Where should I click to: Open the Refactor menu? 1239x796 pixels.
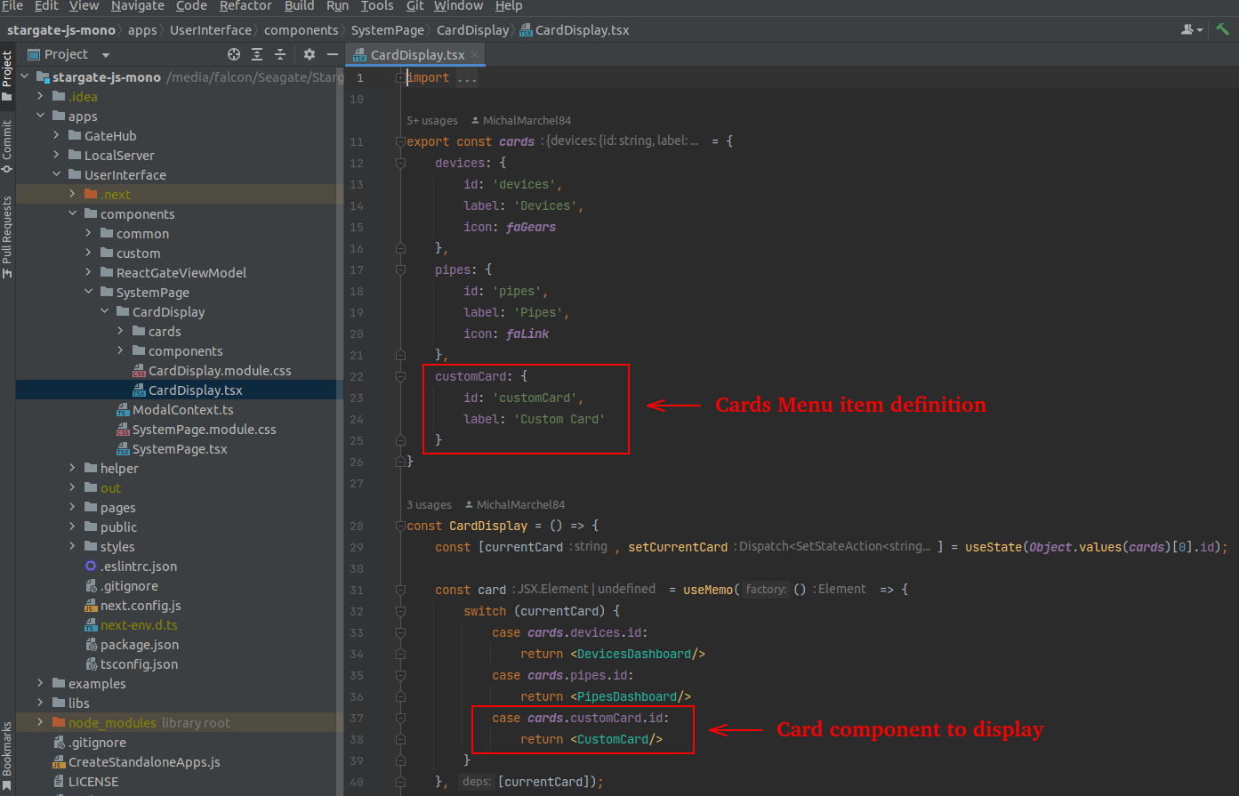point(245,5)
